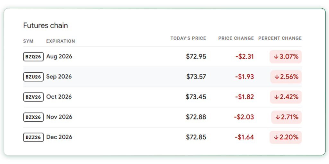Click the 2.56% down-arrow percent badge
The height and width of the screenshot is (164, 329).
[286, 77]
